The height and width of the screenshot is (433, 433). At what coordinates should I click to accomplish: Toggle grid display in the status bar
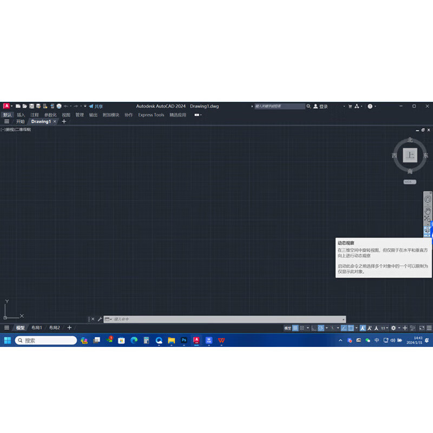tap(296, 328)
